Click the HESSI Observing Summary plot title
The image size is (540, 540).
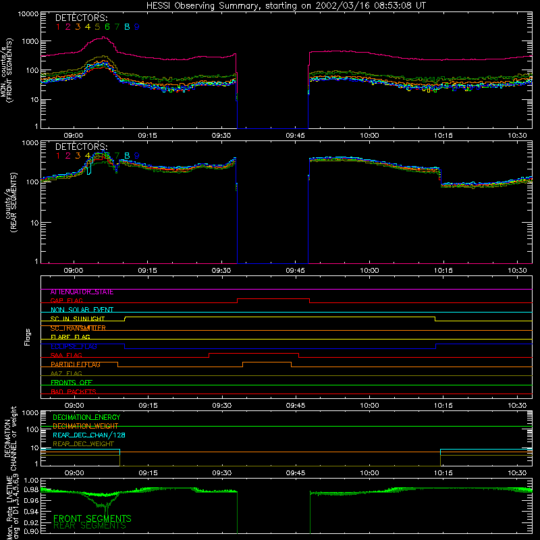point(286,6)
